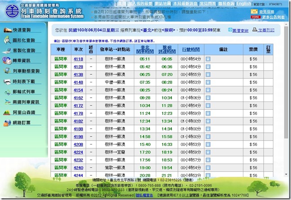Click remark icon for train 4188

point(208,129)
